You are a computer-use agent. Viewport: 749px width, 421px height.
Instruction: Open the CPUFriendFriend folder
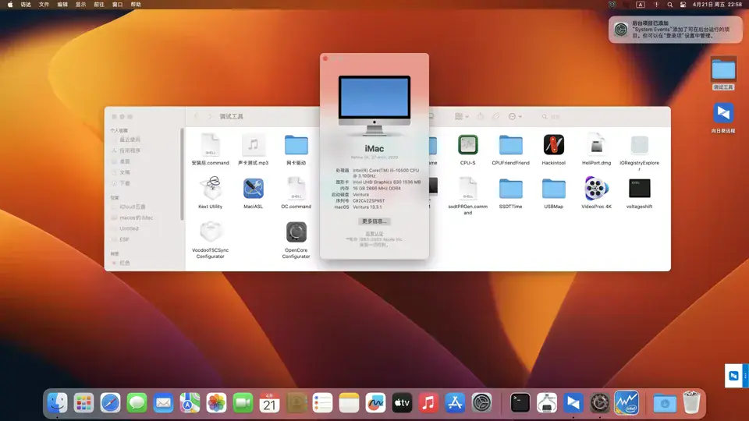click(x=510, y=145)
